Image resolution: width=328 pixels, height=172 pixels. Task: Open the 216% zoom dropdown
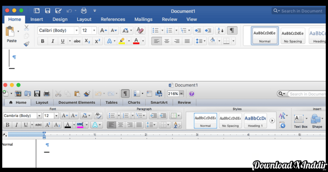(x=181, y=94)
